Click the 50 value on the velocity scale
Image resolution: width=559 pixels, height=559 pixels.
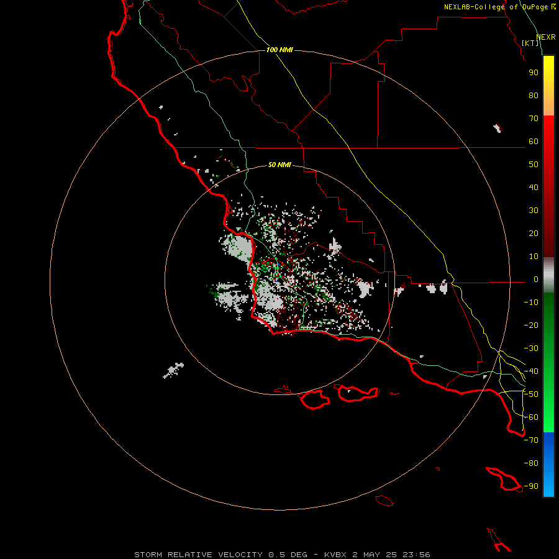(534, 165)
